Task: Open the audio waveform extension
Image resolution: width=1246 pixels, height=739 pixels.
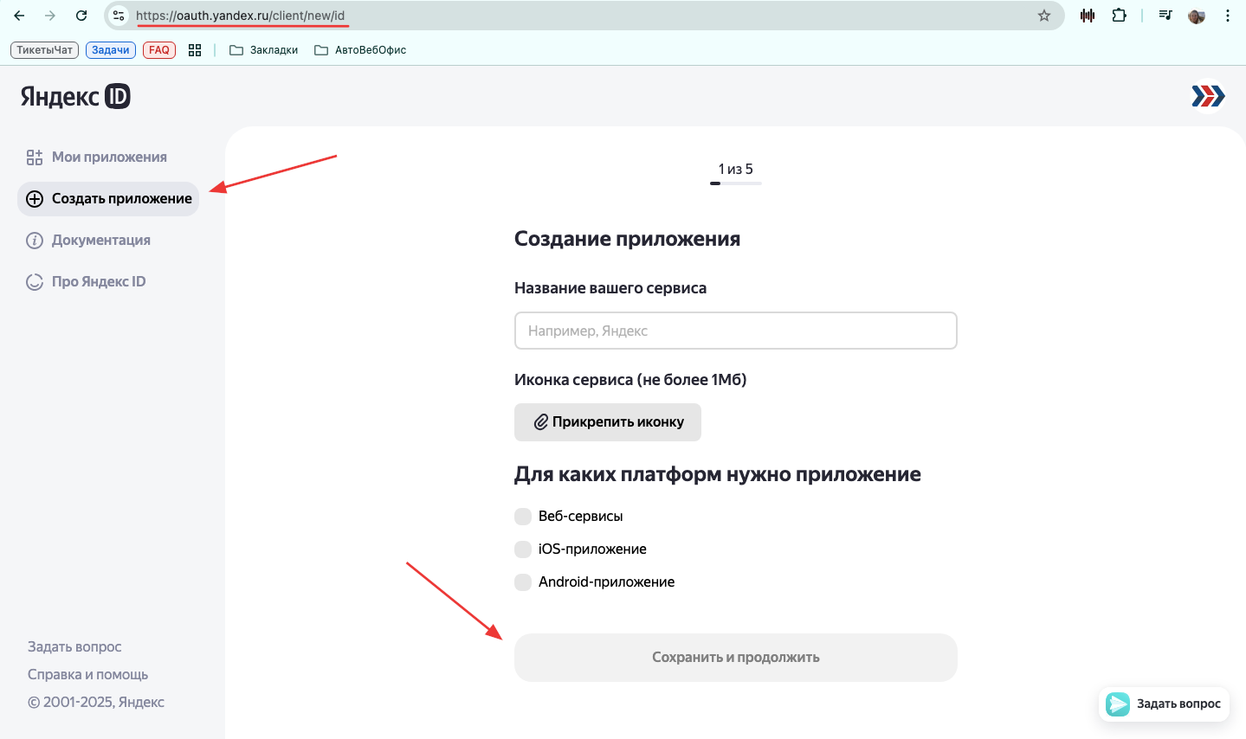Action: (x=1088, y=16)
